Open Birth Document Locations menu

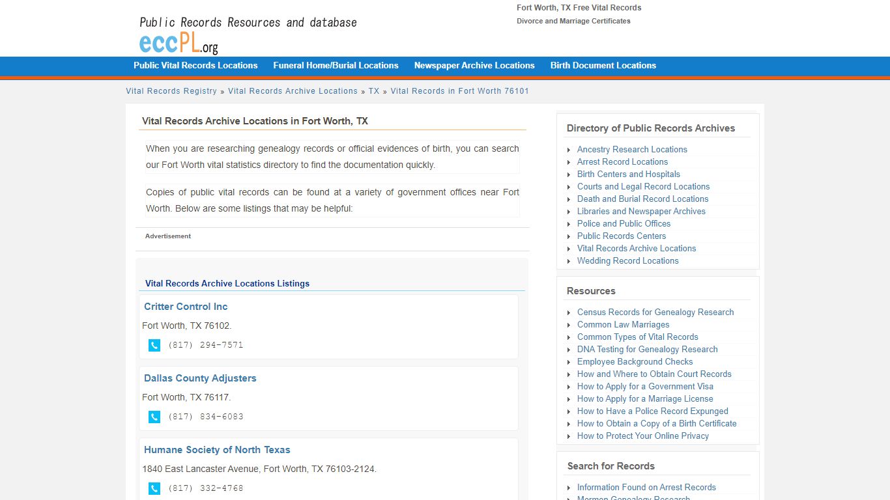603,65
